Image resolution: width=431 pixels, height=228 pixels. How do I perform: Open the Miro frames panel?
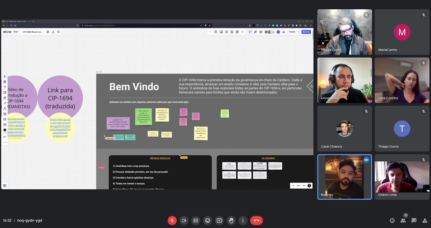5,185
